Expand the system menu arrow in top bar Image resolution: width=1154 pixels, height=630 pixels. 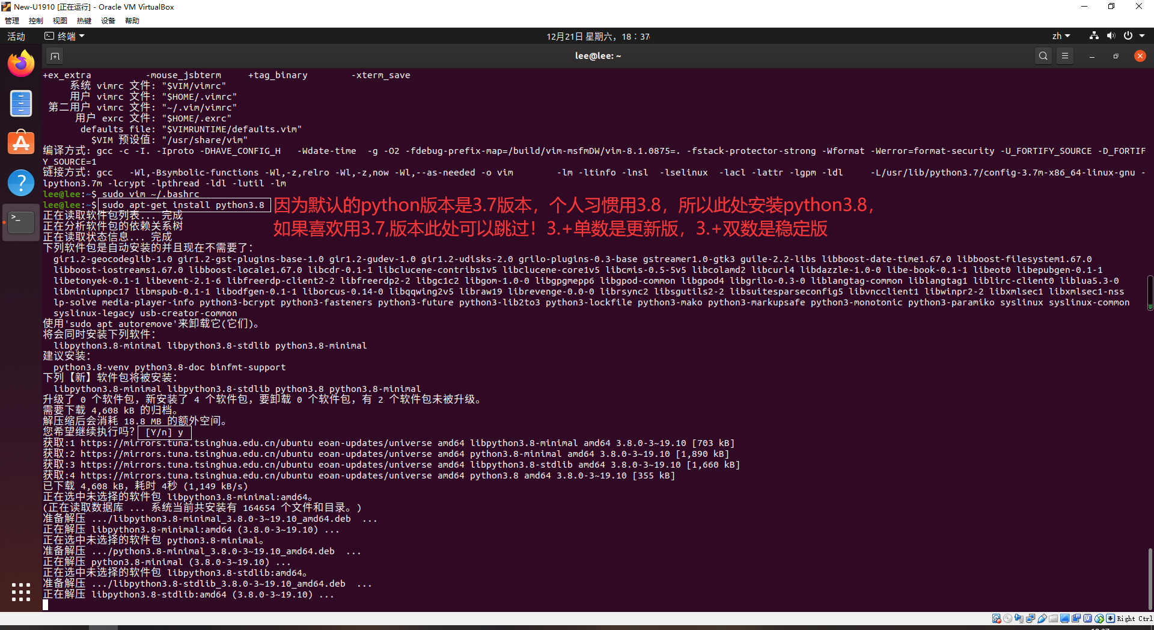(1142, 36)
